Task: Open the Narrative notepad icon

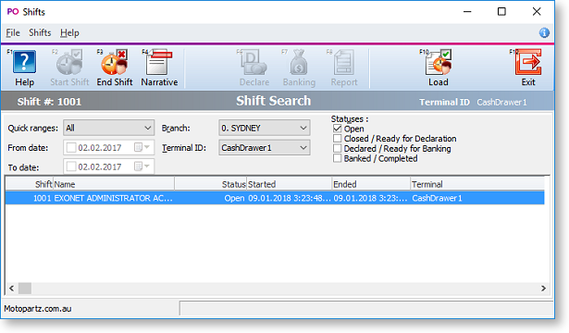Action: click(159, 62)
